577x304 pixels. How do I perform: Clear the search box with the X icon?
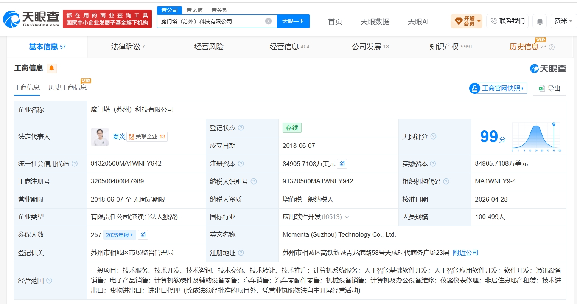click(x=268, y=21)
